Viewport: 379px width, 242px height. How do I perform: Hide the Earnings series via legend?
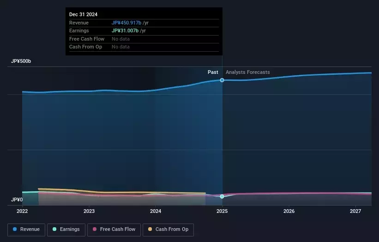[66, 230]
